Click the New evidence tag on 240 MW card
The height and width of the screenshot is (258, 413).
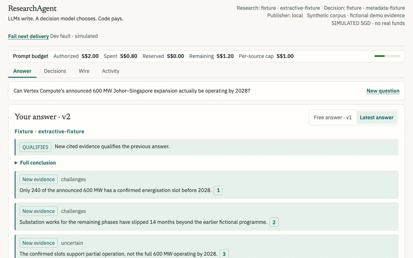point(39,179)
